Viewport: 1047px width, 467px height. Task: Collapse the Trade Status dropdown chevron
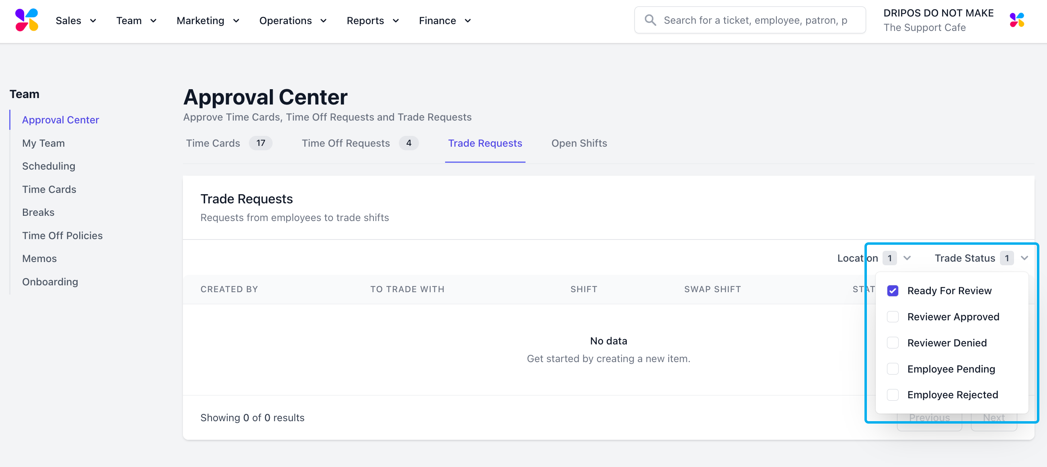pyautogui.click(x=1024, y=258)
